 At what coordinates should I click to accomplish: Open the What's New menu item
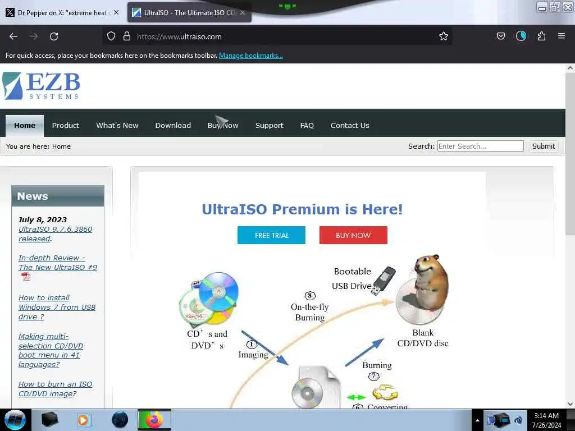point(117,125)
